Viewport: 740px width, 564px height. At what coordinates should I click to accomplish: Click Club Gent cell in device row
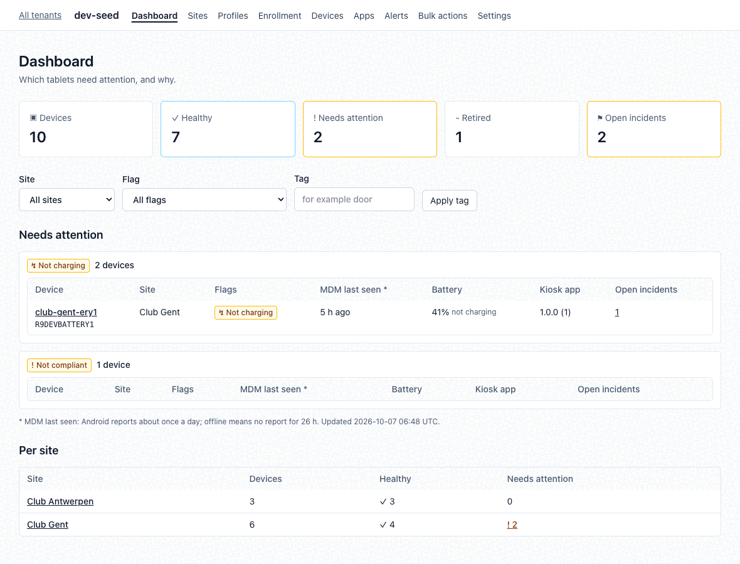point(159,312)
